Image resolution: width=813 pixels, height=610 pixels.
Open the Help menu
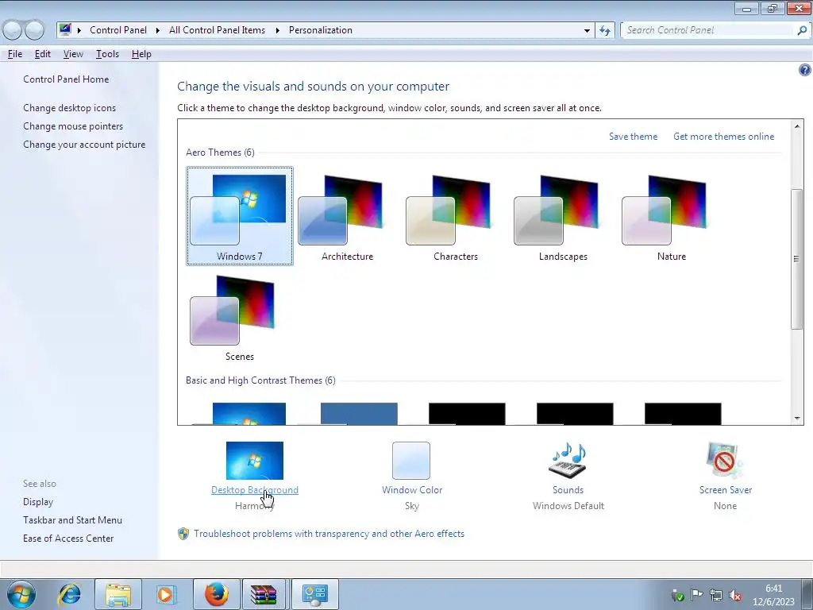[141, 54]
